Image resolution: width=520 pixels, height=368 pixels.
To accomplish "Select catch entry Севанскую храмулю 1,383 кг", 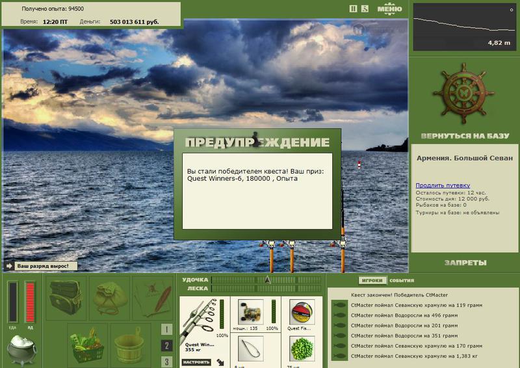I will (x=414, y=356).
